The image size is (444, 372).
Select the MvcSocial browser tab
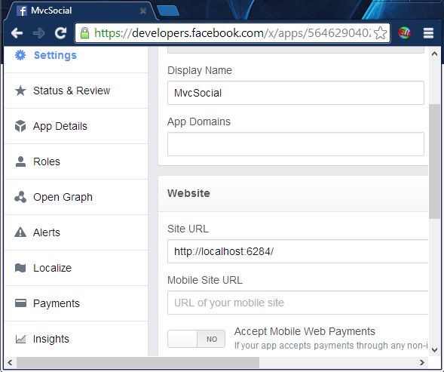coord(82,11)
